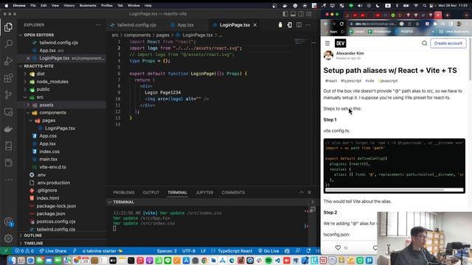
Task: Click the code block horizontal scrollbar
Action: click(384, 190)
